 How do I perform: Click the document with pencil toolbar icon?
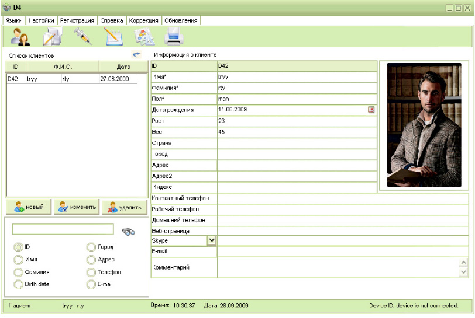pyautogui.click(x=52, y=37)
